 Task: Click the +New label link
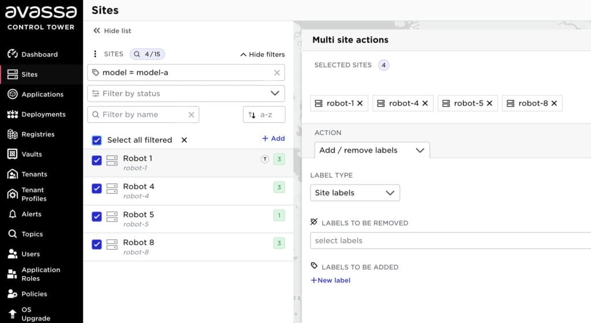(331, 280)
